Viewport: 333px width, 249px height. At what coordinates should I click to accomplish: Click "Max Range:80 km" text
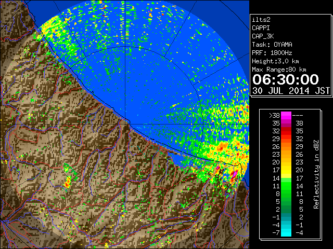(x=279, y=70)
